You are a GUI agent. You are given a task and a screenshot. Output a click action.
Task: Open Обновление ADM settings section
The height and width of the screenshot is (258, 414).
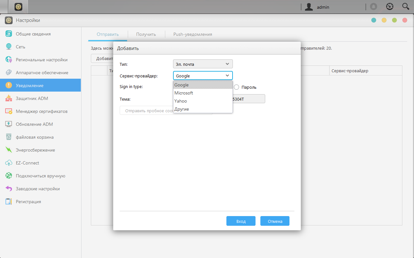point(40,124)
